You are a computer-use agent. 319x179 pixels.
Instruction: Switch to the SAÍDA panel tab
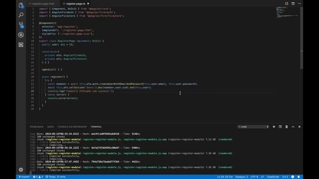click(x=50, y=127)
